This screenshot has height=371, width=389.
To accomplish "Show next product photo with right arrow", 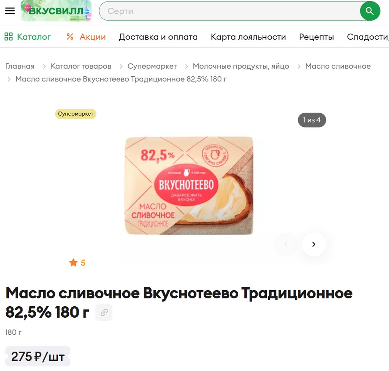I will 314,244.
